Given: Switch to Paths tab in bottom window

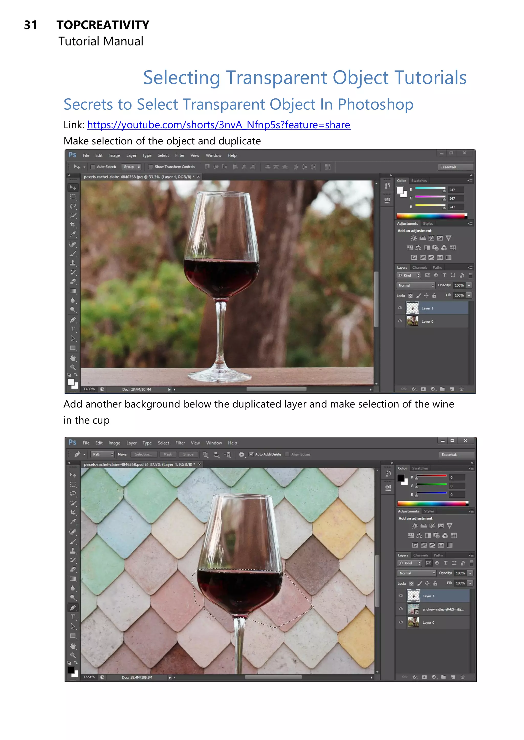Looking at the screenshot, I should click(438, 555).
